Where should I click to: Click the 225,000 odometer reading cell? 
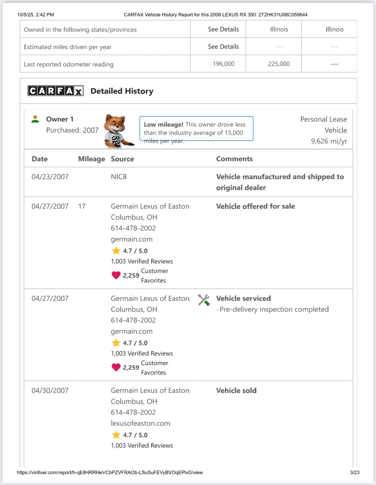[x=279, y=64]
